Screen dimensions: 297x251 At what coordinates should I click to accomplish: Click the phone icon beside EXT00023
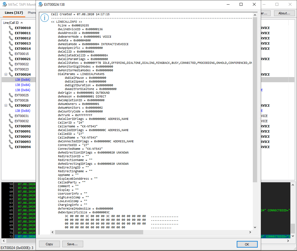11,69
